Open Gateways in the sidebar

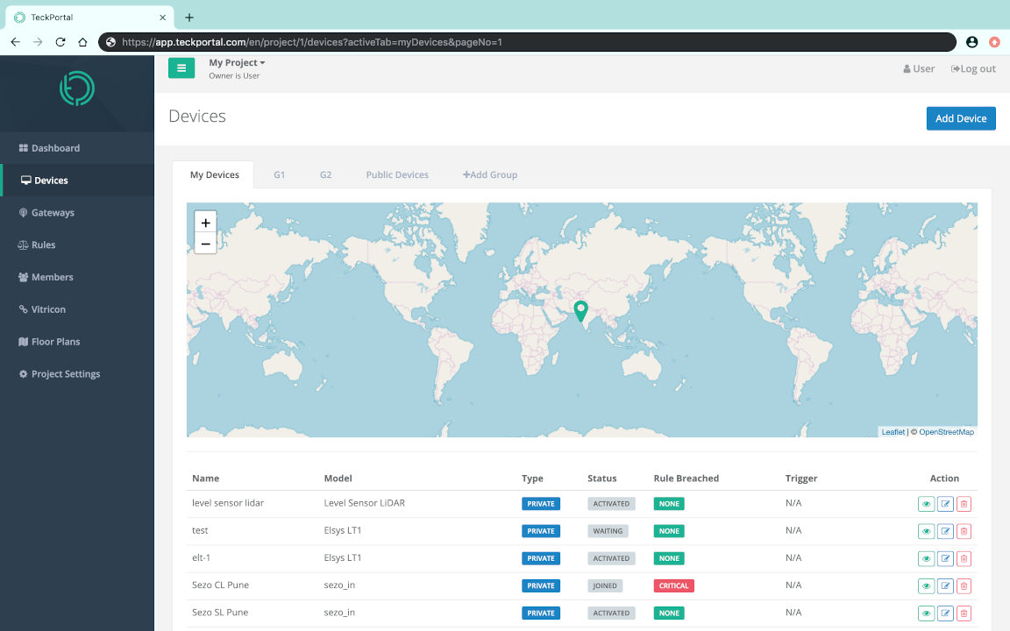coord(77,212)
